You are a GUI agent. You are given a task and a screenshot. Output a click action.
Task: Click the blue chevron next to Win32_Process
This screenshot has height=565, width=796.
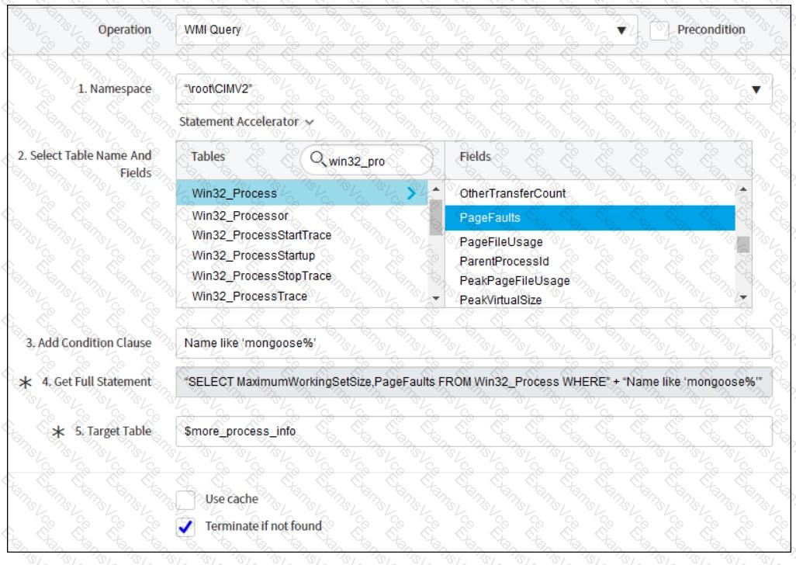(x=412, y=193)
